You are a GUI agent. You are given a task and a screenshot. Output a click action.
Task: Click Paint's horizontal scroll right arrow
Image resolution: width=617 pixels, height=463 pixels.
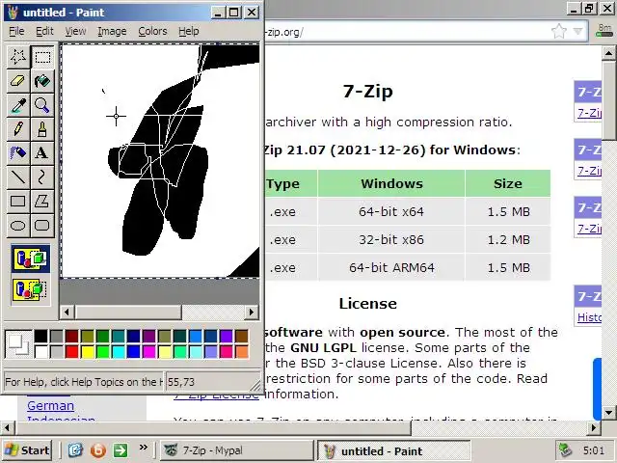pyautogui.click(x=252, y=313)
